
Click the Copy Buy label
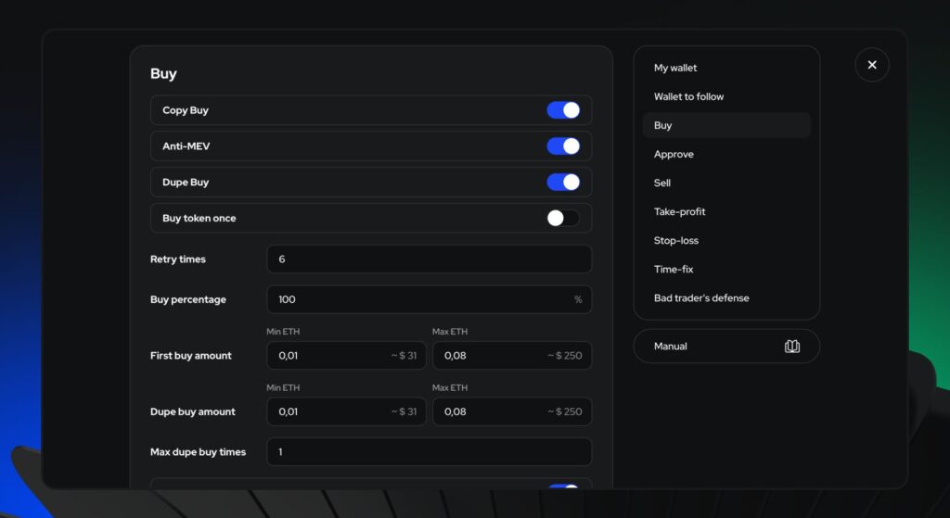pyautogui.click(x=185, y=110)
